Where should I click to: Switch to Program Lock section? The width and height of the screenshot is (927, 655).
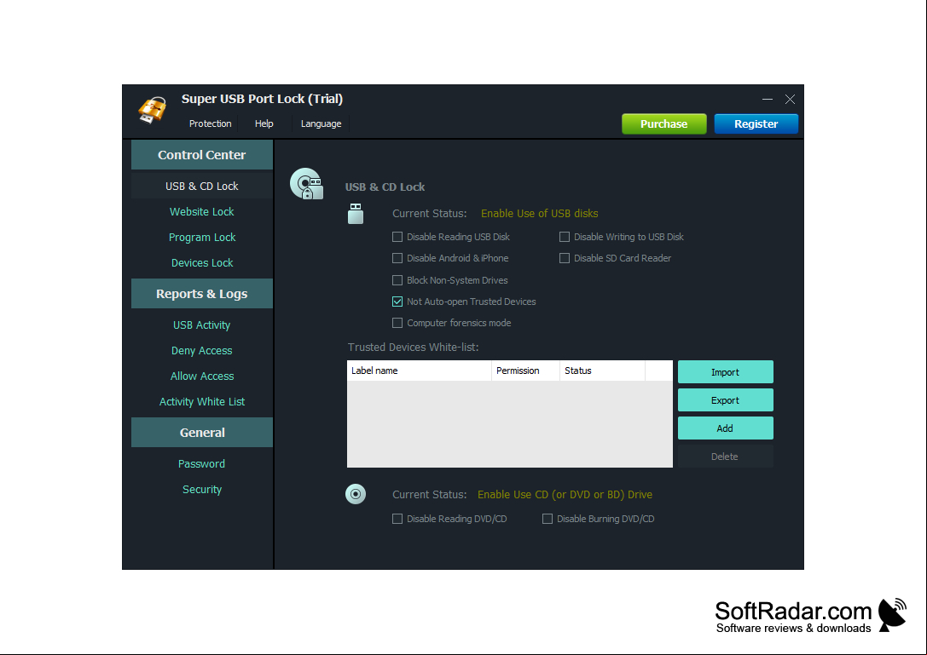201,237
